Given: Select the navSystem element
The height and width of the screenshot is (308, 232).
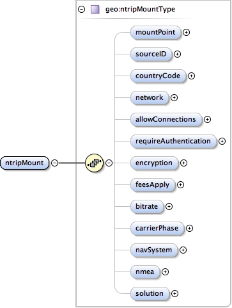Looking at the screenshot, I should click(x=154, y=250).
